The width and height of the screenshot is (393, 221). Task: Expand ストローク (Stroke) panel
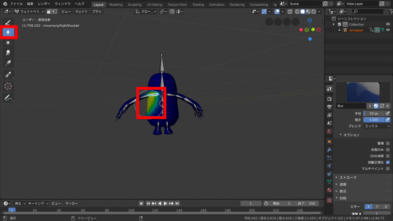(x=348, y=177)
